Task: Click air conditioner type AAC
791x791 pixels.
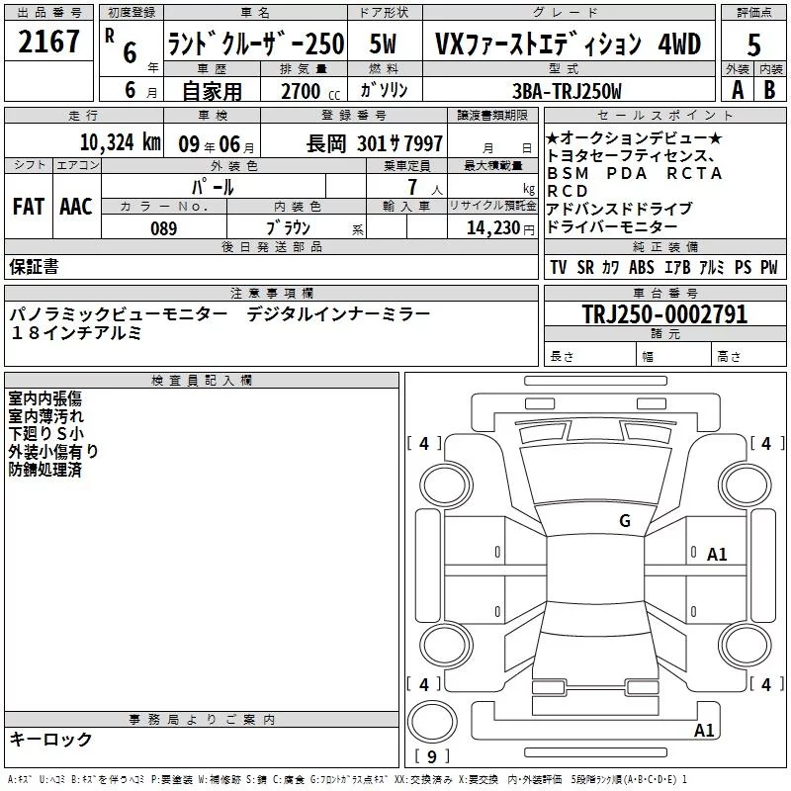Action: pyautogui.click(x=76, y=207)
